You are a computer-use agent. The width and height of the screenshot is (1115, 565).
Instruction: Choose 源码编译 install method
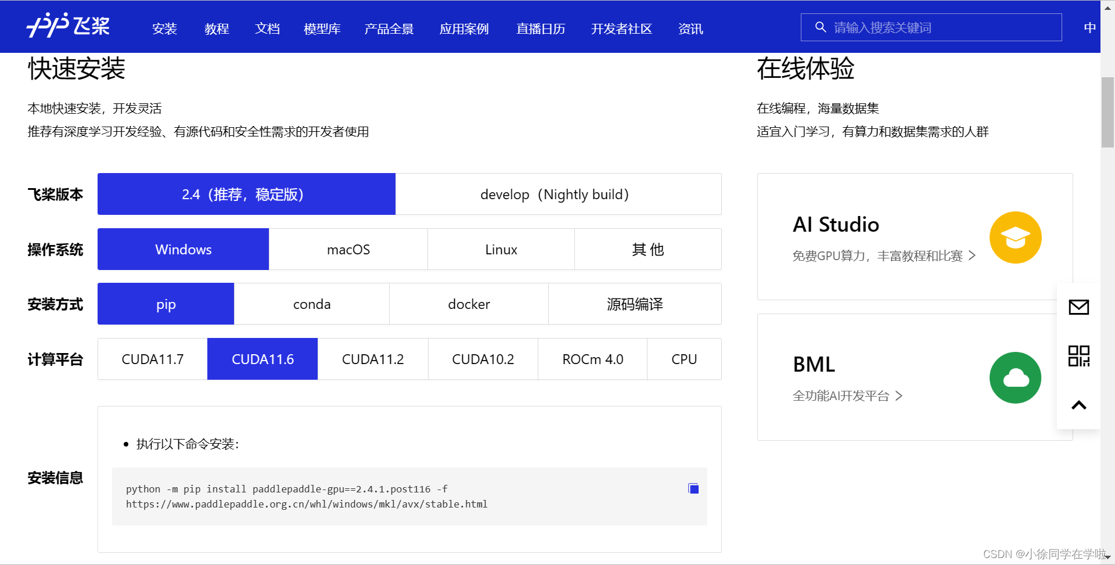635,304
